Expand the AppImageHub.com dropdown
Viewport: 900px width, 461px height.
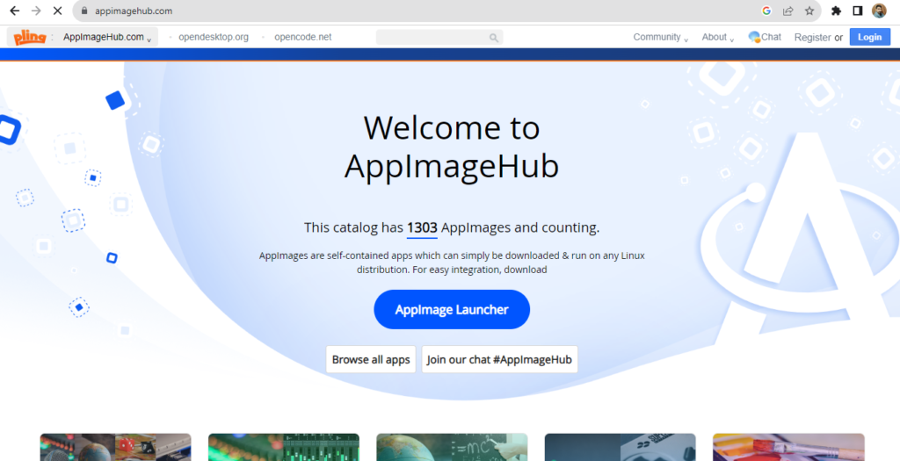[x=107, y=37]
